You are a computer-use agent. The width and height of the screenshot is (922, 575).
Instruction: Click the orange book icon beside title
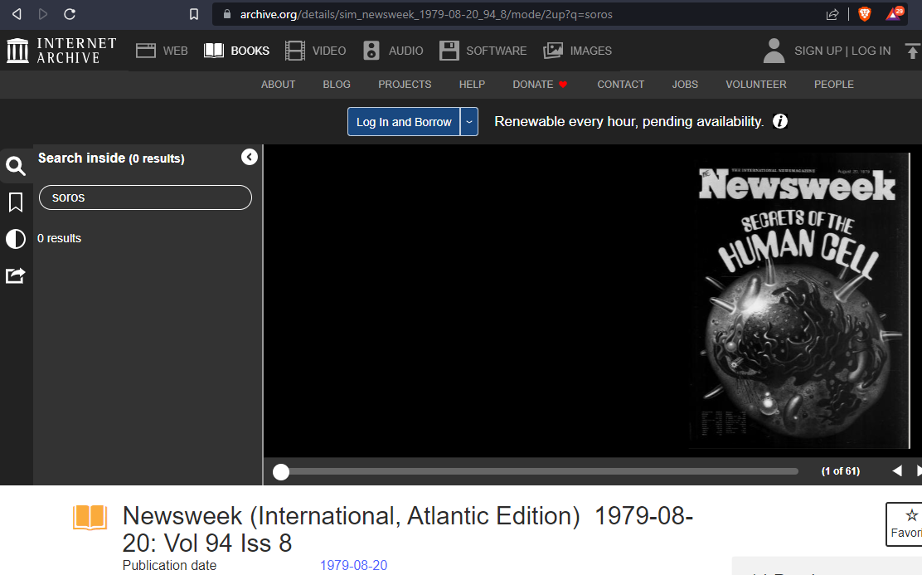pyautogui.click(x=90, y=518)
